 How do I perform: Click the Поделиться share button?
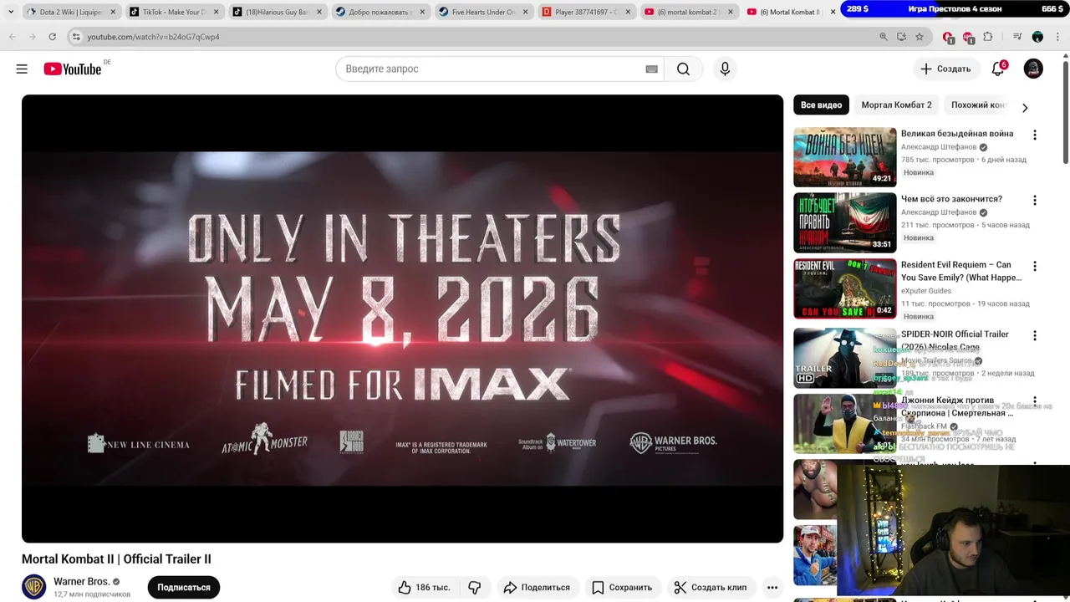[x=537, y=587]
